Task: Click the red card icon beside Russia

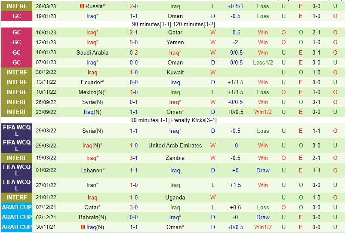Action: [82, 6]
